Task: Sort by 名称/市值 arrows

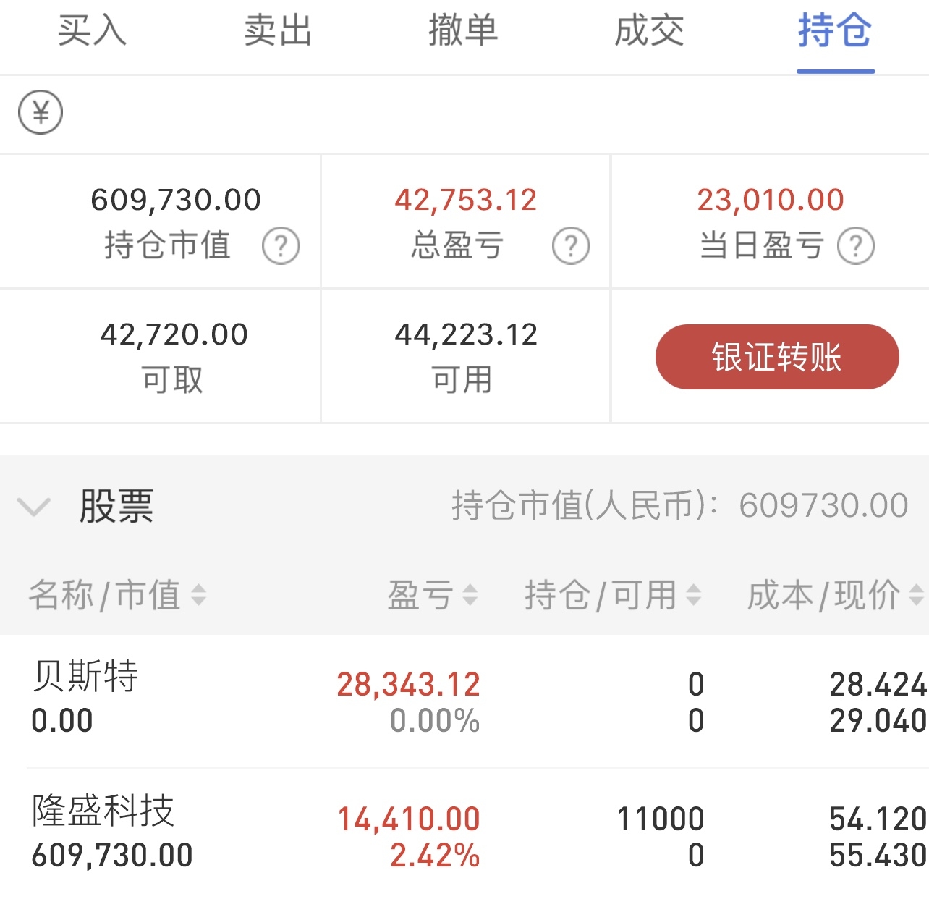Action: [x=198, y=595]
